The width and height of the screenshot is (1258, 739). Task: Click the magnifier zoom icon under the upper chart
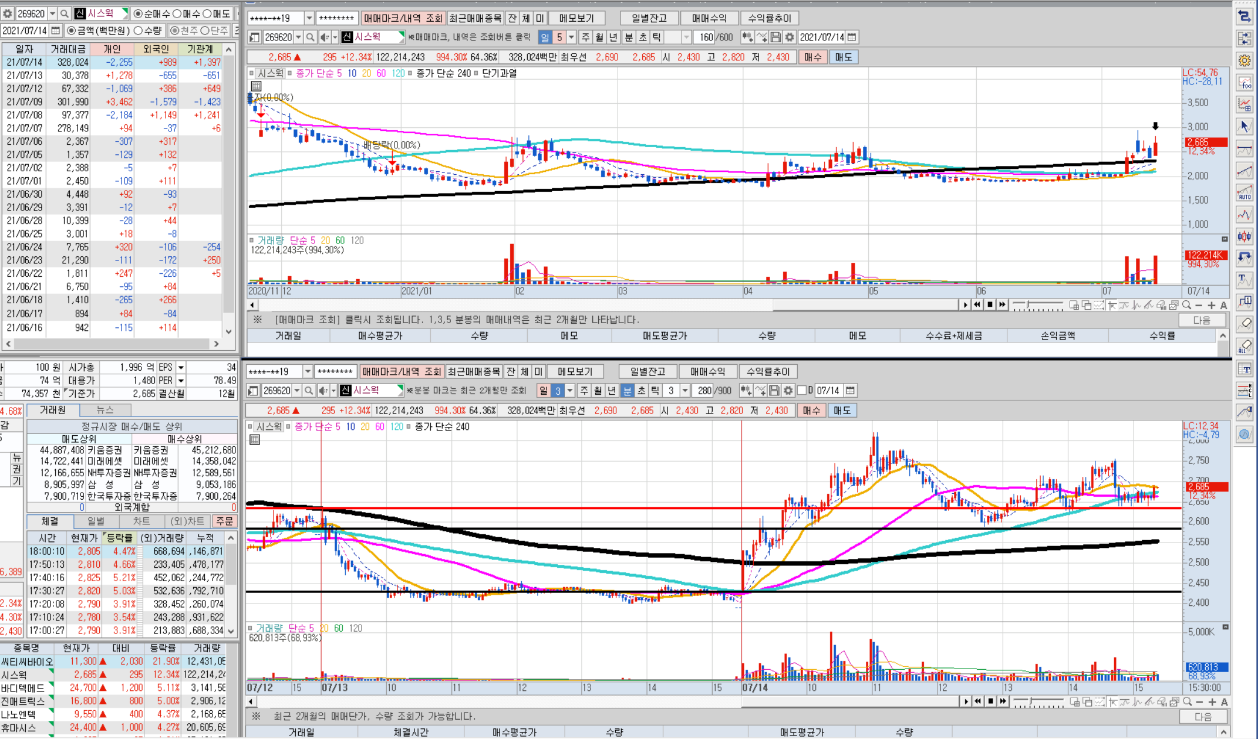coord(1186,305)
